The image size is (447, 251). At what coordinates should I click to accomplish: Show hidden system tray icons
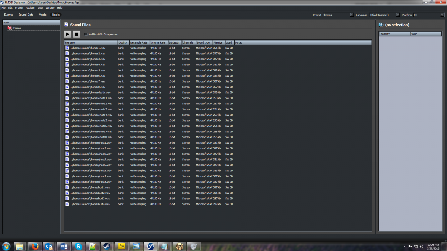(405, 246)
